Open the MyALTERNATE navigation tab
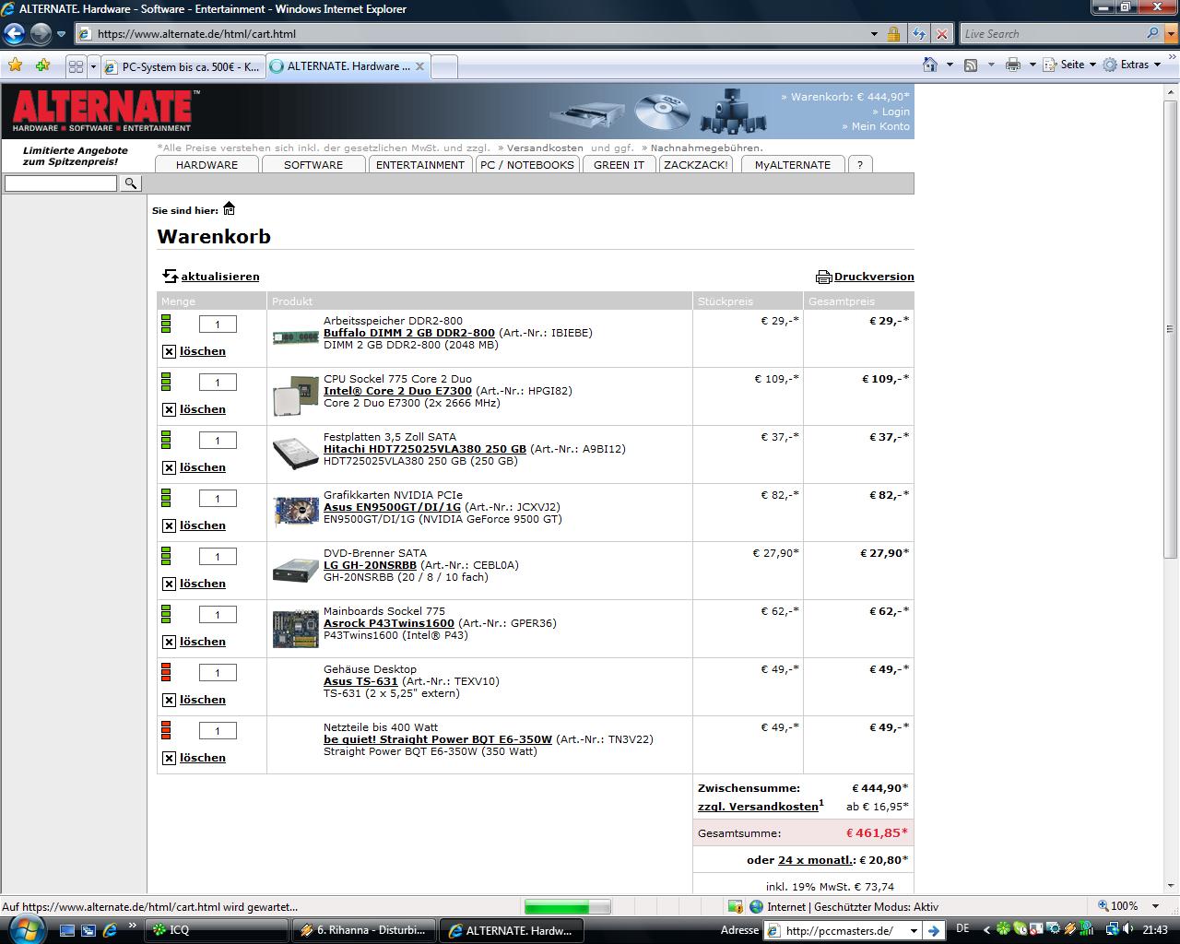 (x=793, y=165)
